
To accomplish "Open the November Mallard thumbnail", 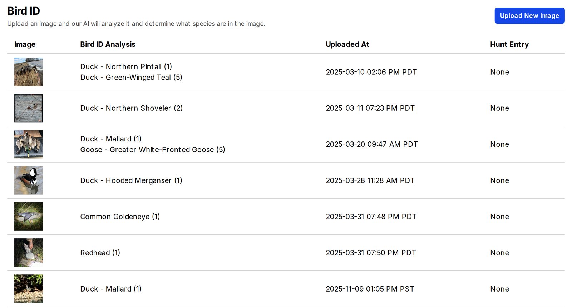I will coord(29,289).
